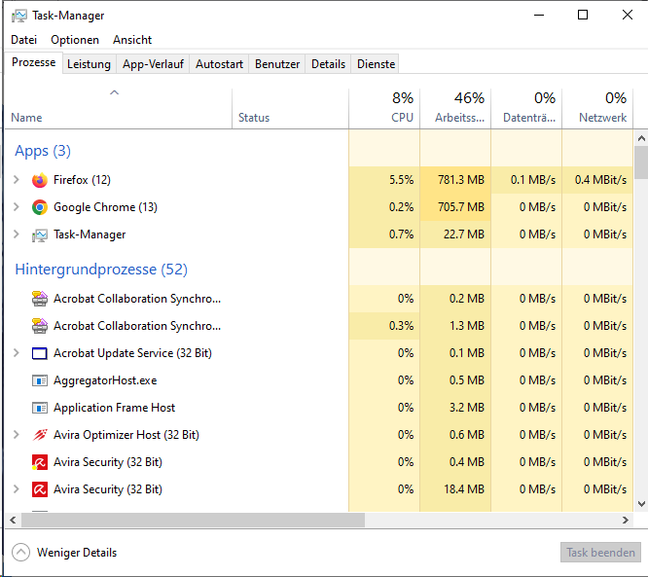Open the Datei menu
The height and width of the screenshot is (577, 648).
(24, 40)
